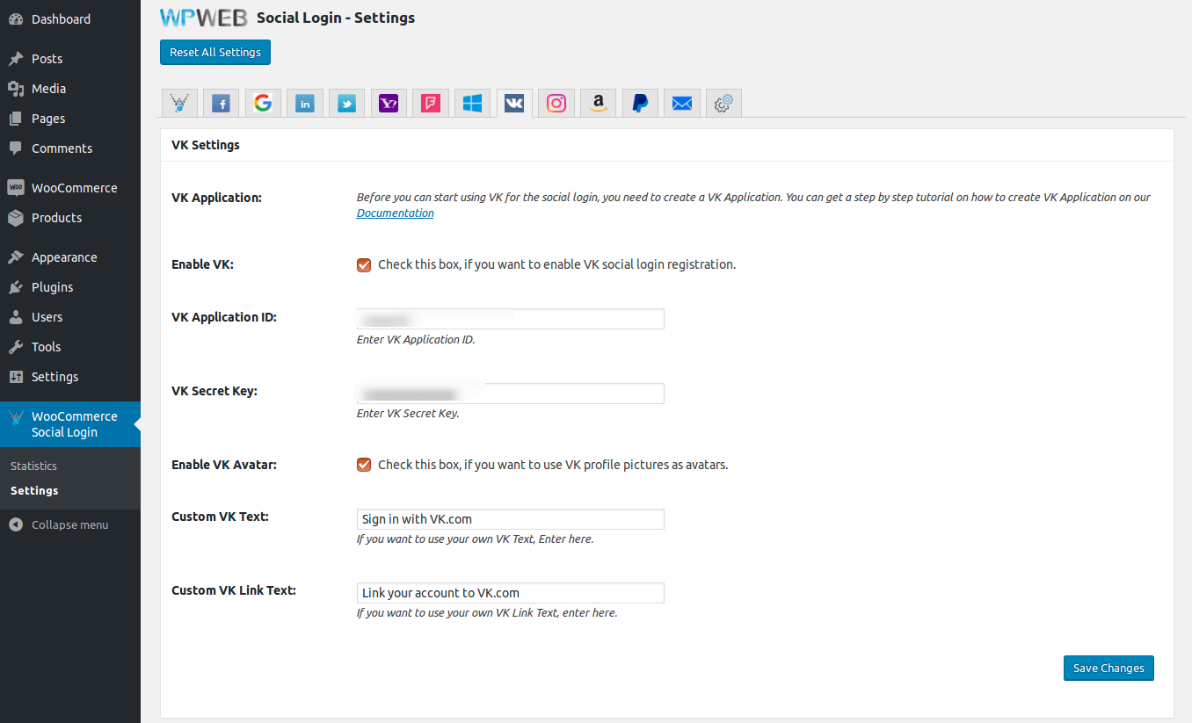Uncheck the Enable VK checkbox
The image size is (1192, 723).
point(364,264)
